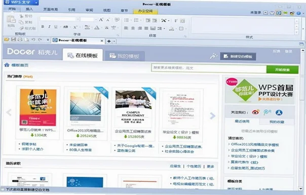This screenshot has width=306, height=195.
Task: Click the green 开始搜索 button
Action: pyautogui.click(x=282, y=70)
